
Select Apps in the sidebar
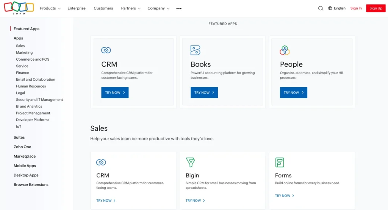(x=18, y=38)
